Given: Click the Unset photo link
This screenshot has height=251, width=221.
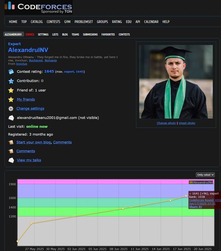Looking at the screenshot, I should (187, 123).
